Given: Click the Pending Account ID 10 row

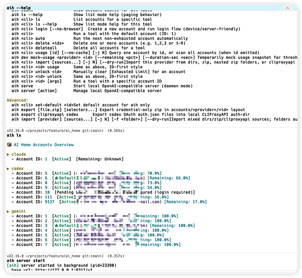Looking at the screenshot, I should pyautogui.click(x=103, y=192).
